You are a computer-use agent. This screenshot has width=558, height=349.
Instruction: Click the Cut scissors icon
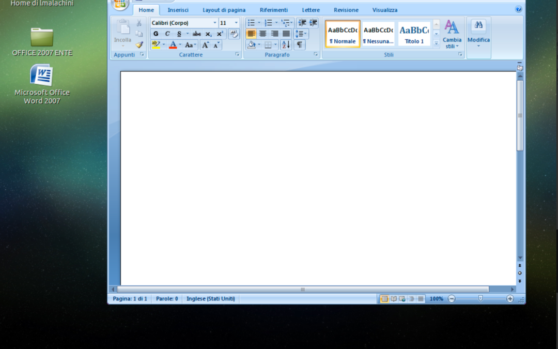point(139,23)
